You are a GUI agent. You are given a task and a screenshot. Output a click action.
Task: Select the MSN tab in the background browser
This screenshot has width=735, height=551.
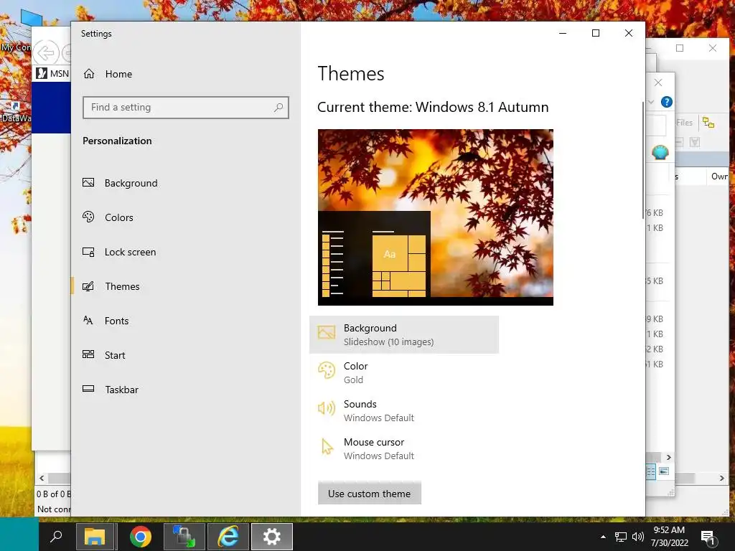pyautogui.click(x=53, y=74)
